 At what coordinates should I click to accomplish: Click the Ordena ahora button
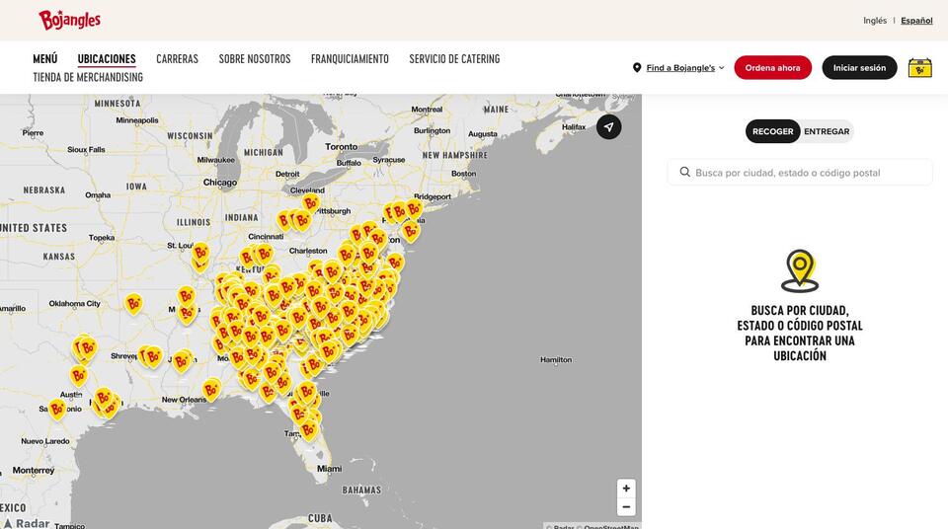click(x=772, y=68)
